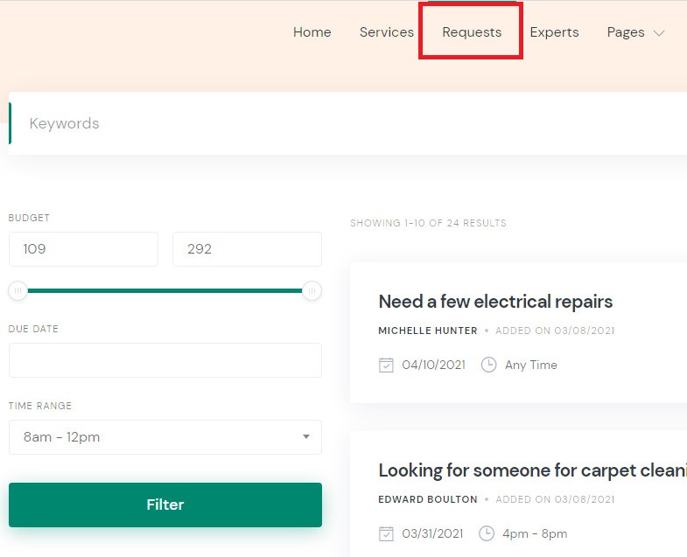Click the maximum budget field showing 292
This screenshot has height=557, width=687.
coord(247,249)
